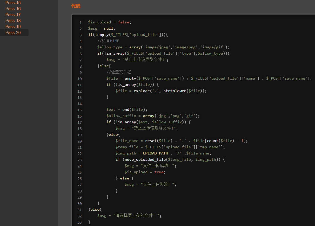315x226 pixels.
Task: Place the cursor on the move_uploaded_file function call
Action: pos(145,159)
